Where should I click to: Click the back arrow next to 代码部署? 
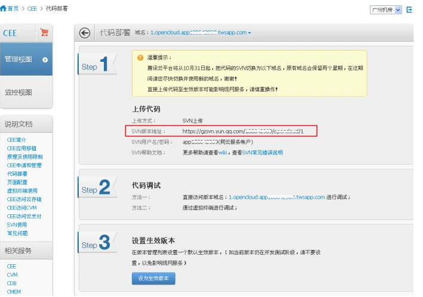click(x=85, y=33)
